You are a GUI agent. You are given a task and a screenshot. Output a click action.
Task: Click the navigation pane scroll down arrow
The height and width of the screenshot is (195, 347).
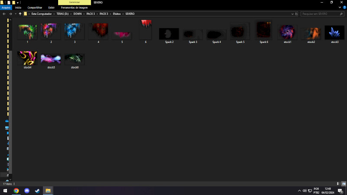pyautogui.click(x=10, y=179)
